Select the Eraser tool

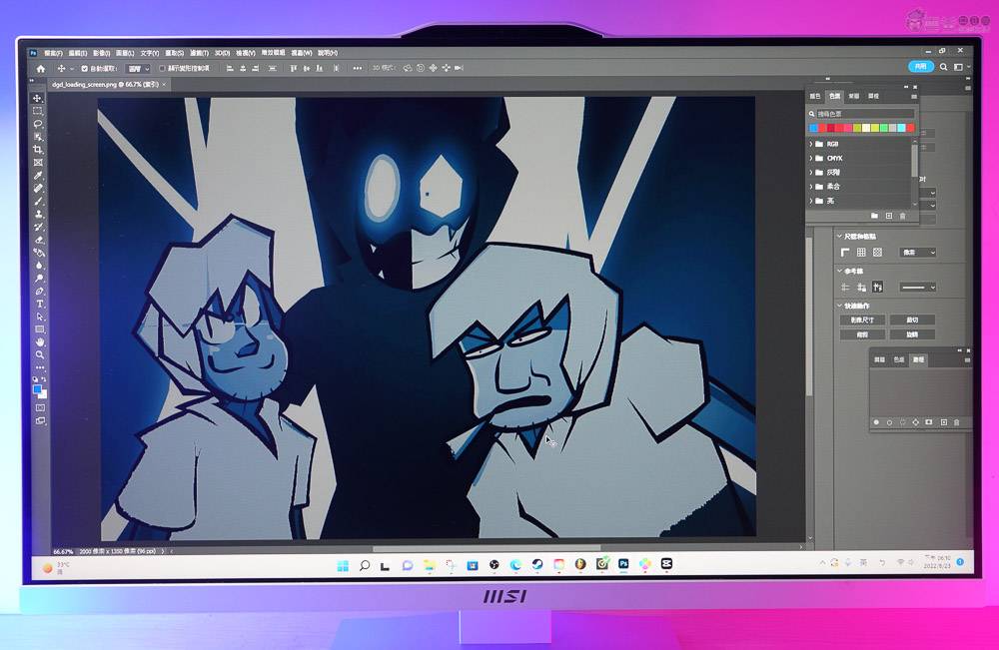(x=38, y=240)
